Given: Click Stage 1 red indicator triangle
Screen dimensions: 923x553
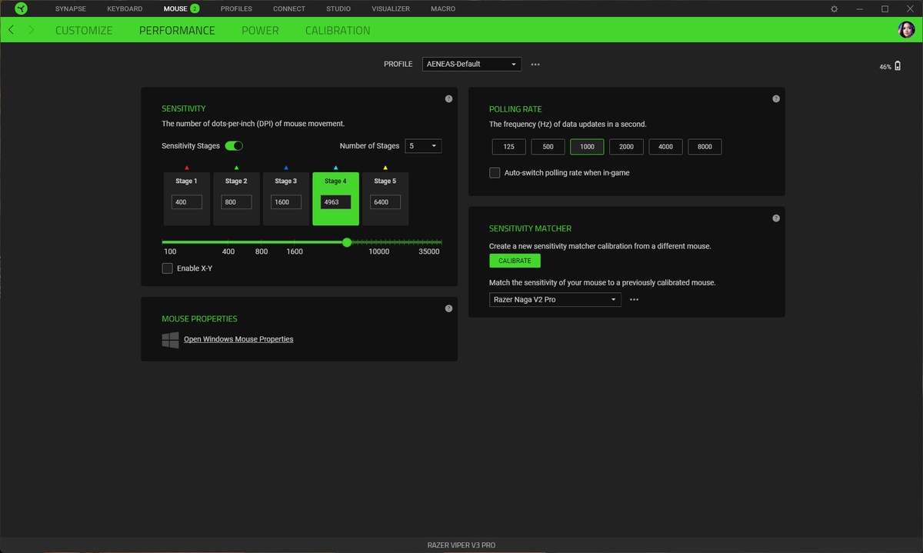Looking at the screenshot, I should pyautogui.click(x=186, y=167).
